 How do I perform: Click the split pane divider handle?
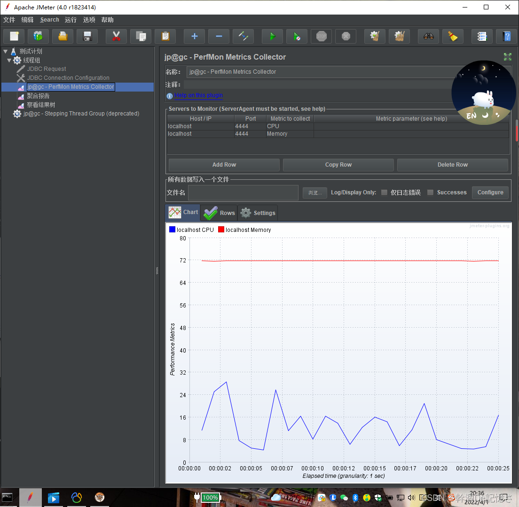157,271
